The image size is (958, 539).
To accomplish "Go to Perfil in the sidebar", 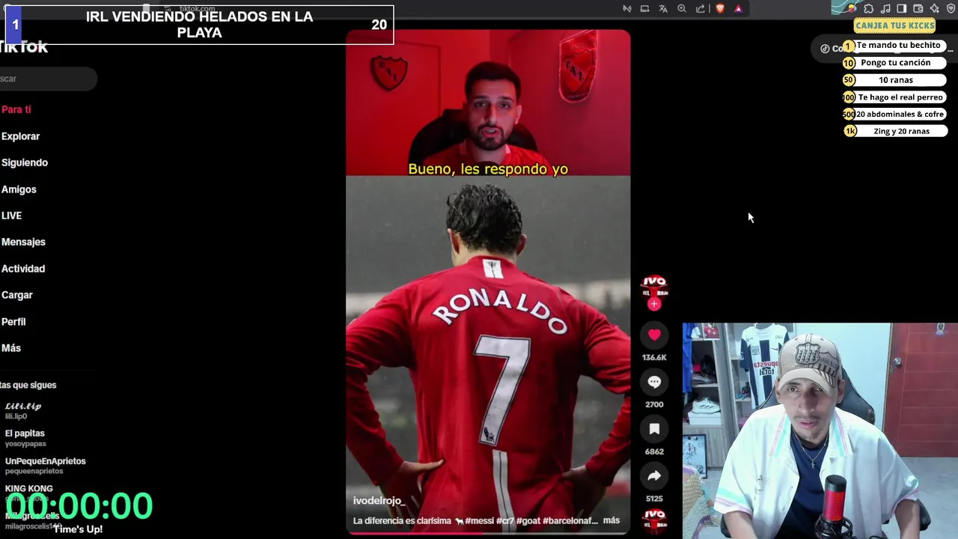I will pyautogui.click(x=13, y=322).
